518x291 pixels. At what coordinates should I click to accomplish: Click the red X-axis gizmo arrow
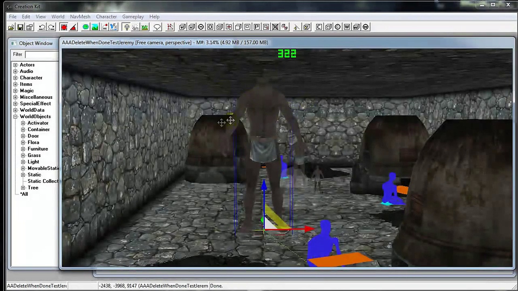pyautogui.click(x=309, y=229)
